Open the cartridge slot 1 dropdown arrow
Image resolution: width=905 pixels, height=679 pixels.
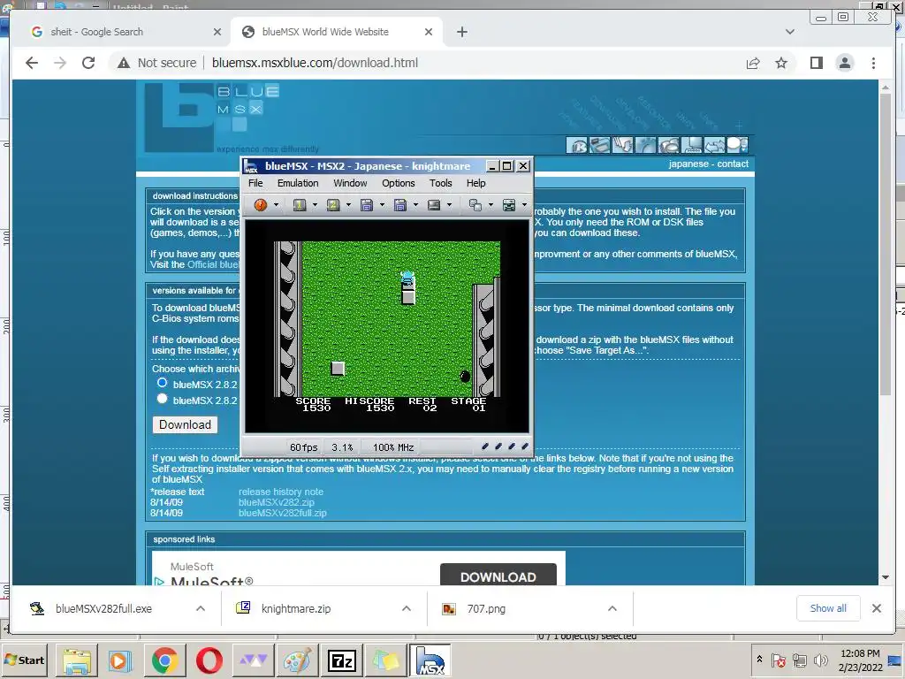click(x=315, y=205)
